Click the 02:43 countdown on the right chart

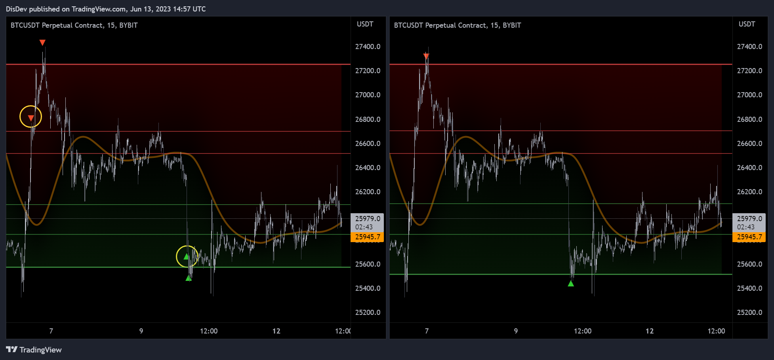(746, 227)
